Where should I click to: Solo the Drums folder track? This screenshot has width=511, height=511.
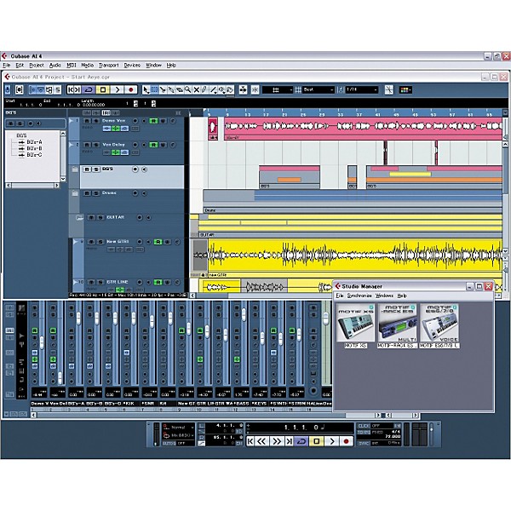(x=95, y=193)
